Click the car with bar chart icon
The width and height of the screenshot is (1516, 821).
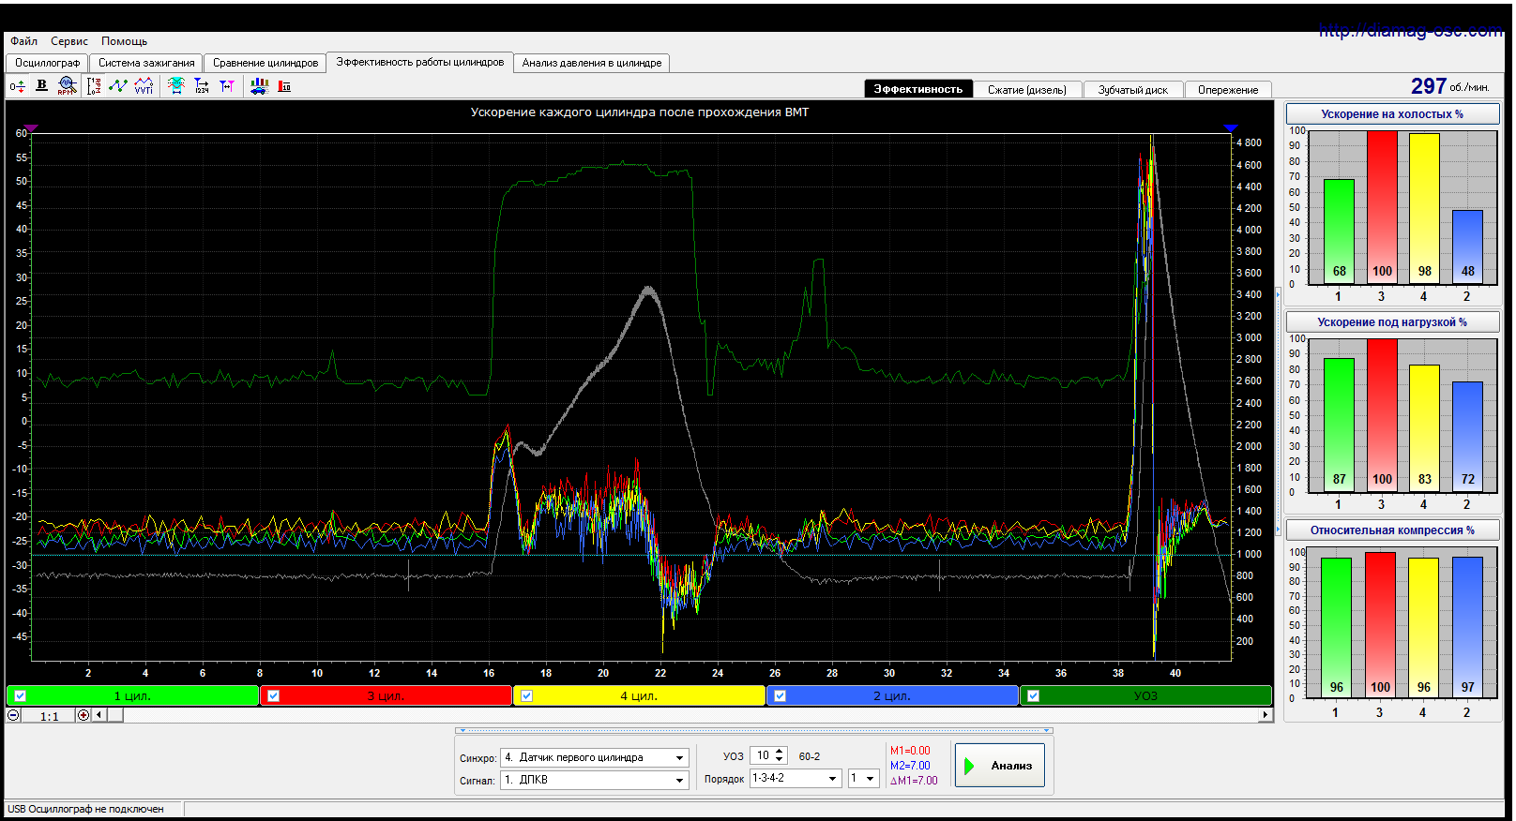click(x=260, y=86)
